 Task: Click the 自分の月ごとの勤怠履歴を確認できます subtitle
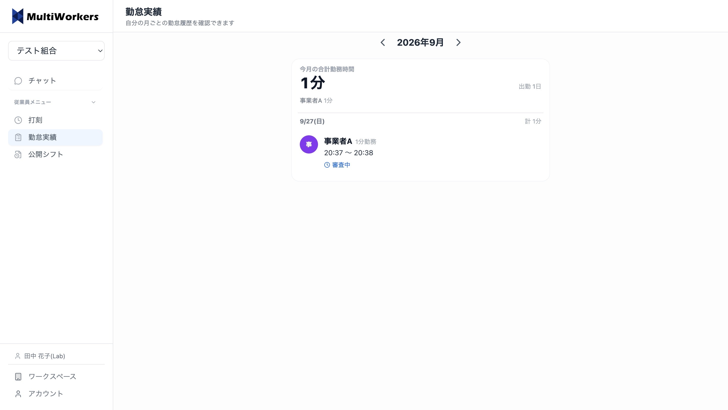[x=180, y=23]
